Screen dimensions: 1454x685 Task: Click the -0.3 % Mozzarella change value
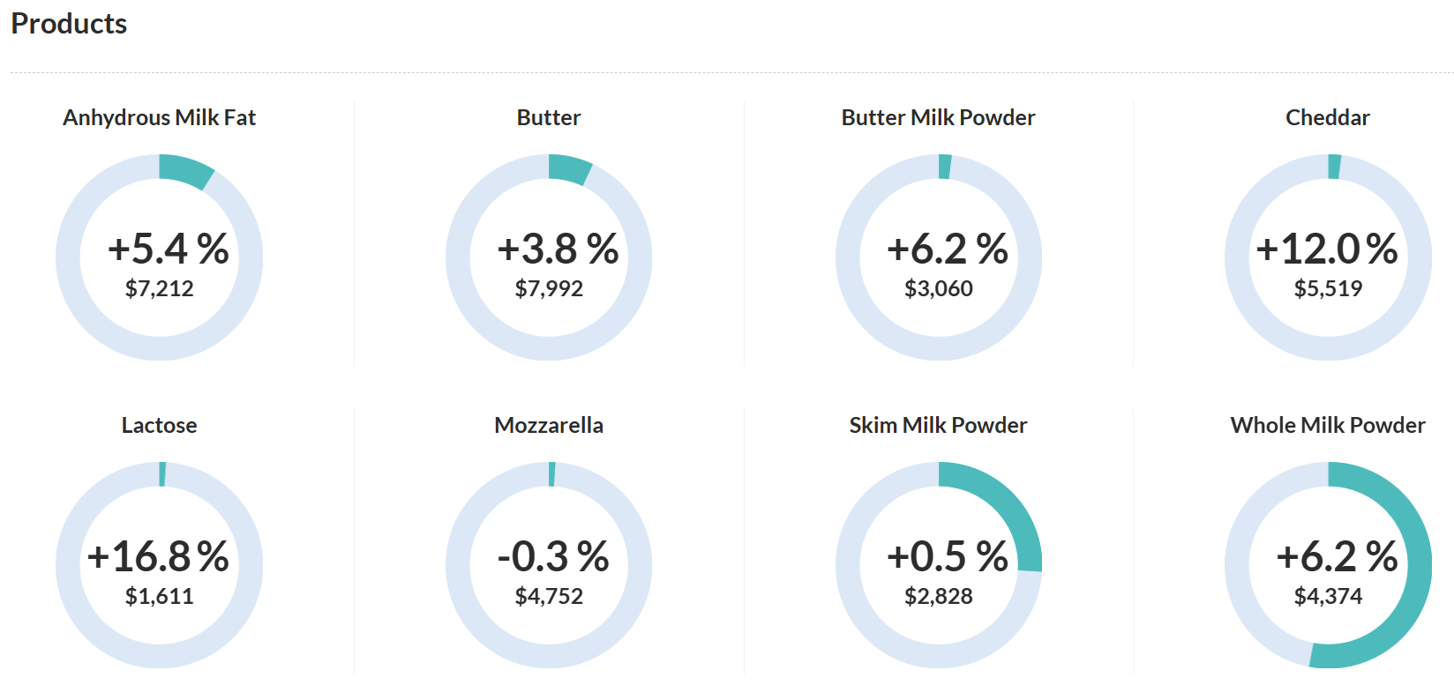click(x=553, y=556)
